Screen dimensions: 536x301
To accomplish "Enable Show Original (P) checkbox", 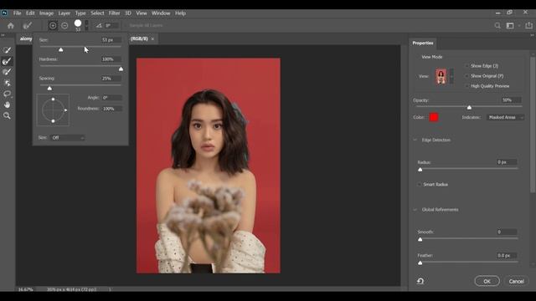I will click(x=467, y=76).
